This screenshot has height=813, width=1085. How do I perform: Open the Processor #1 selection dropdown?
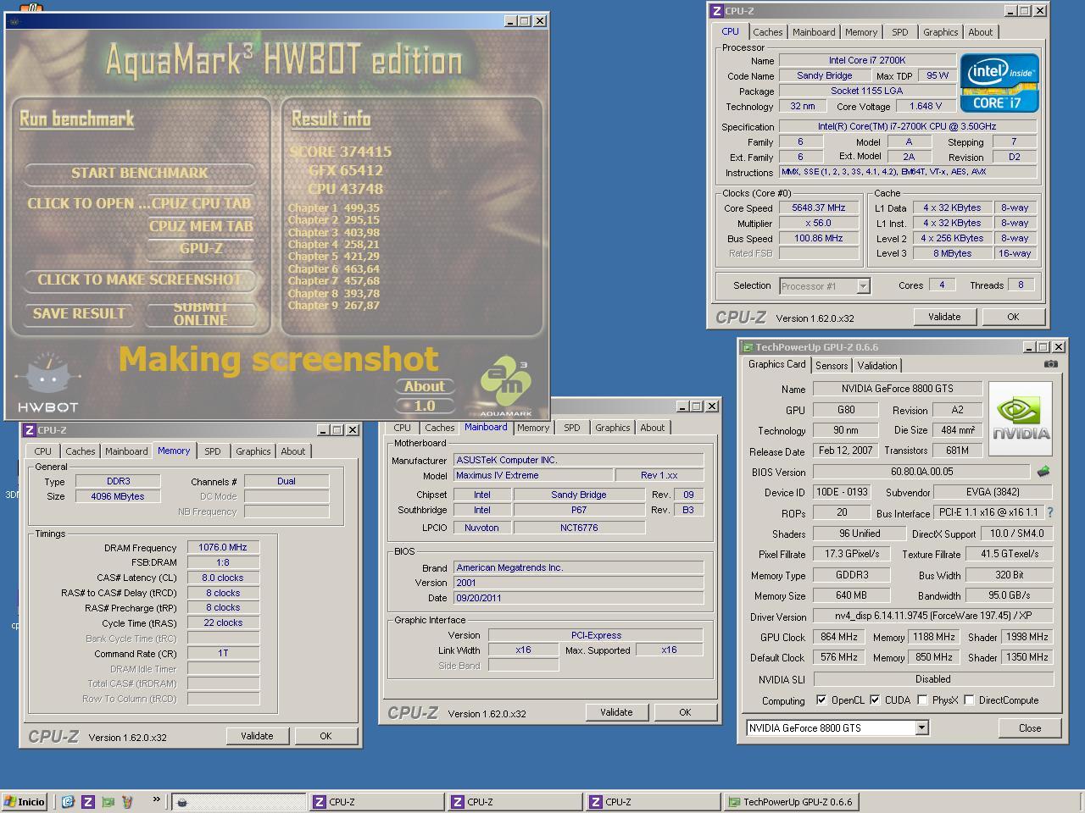(863, 286)
